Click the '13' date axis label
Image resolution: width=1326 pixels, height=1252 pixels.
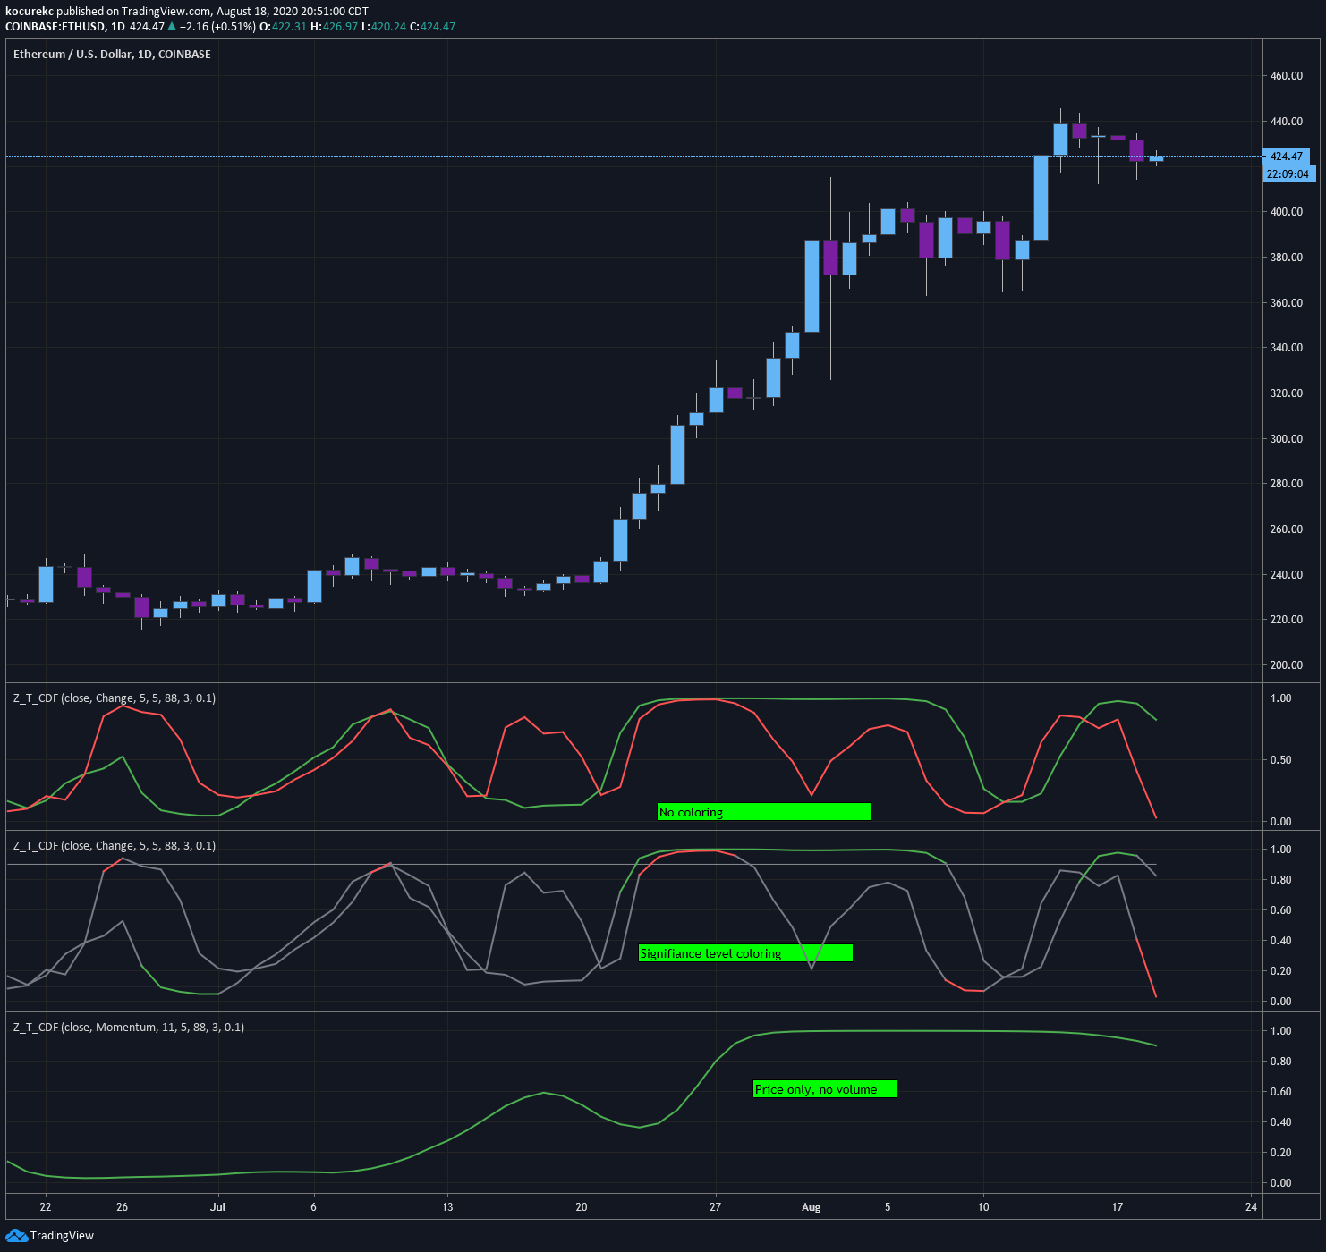click(x=447, y=1207)
